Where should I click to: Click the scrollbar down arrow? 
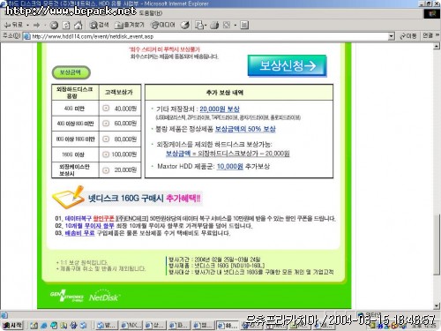coord(437,306)
